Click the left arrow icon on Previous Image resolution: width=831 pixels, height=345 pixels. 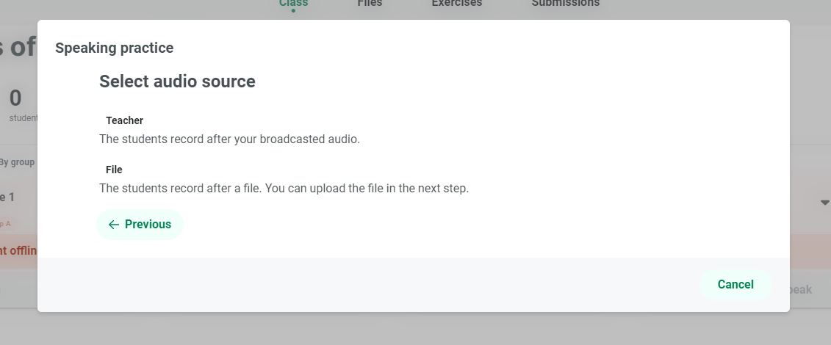113,225
